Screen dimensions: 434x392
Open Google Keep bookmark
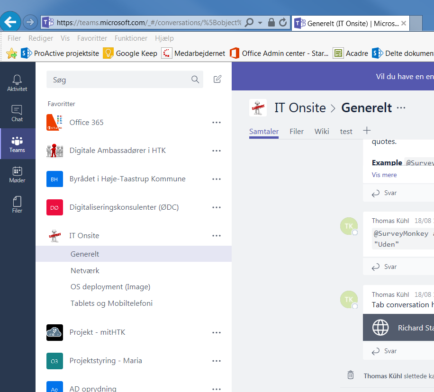tap(130, 53)
